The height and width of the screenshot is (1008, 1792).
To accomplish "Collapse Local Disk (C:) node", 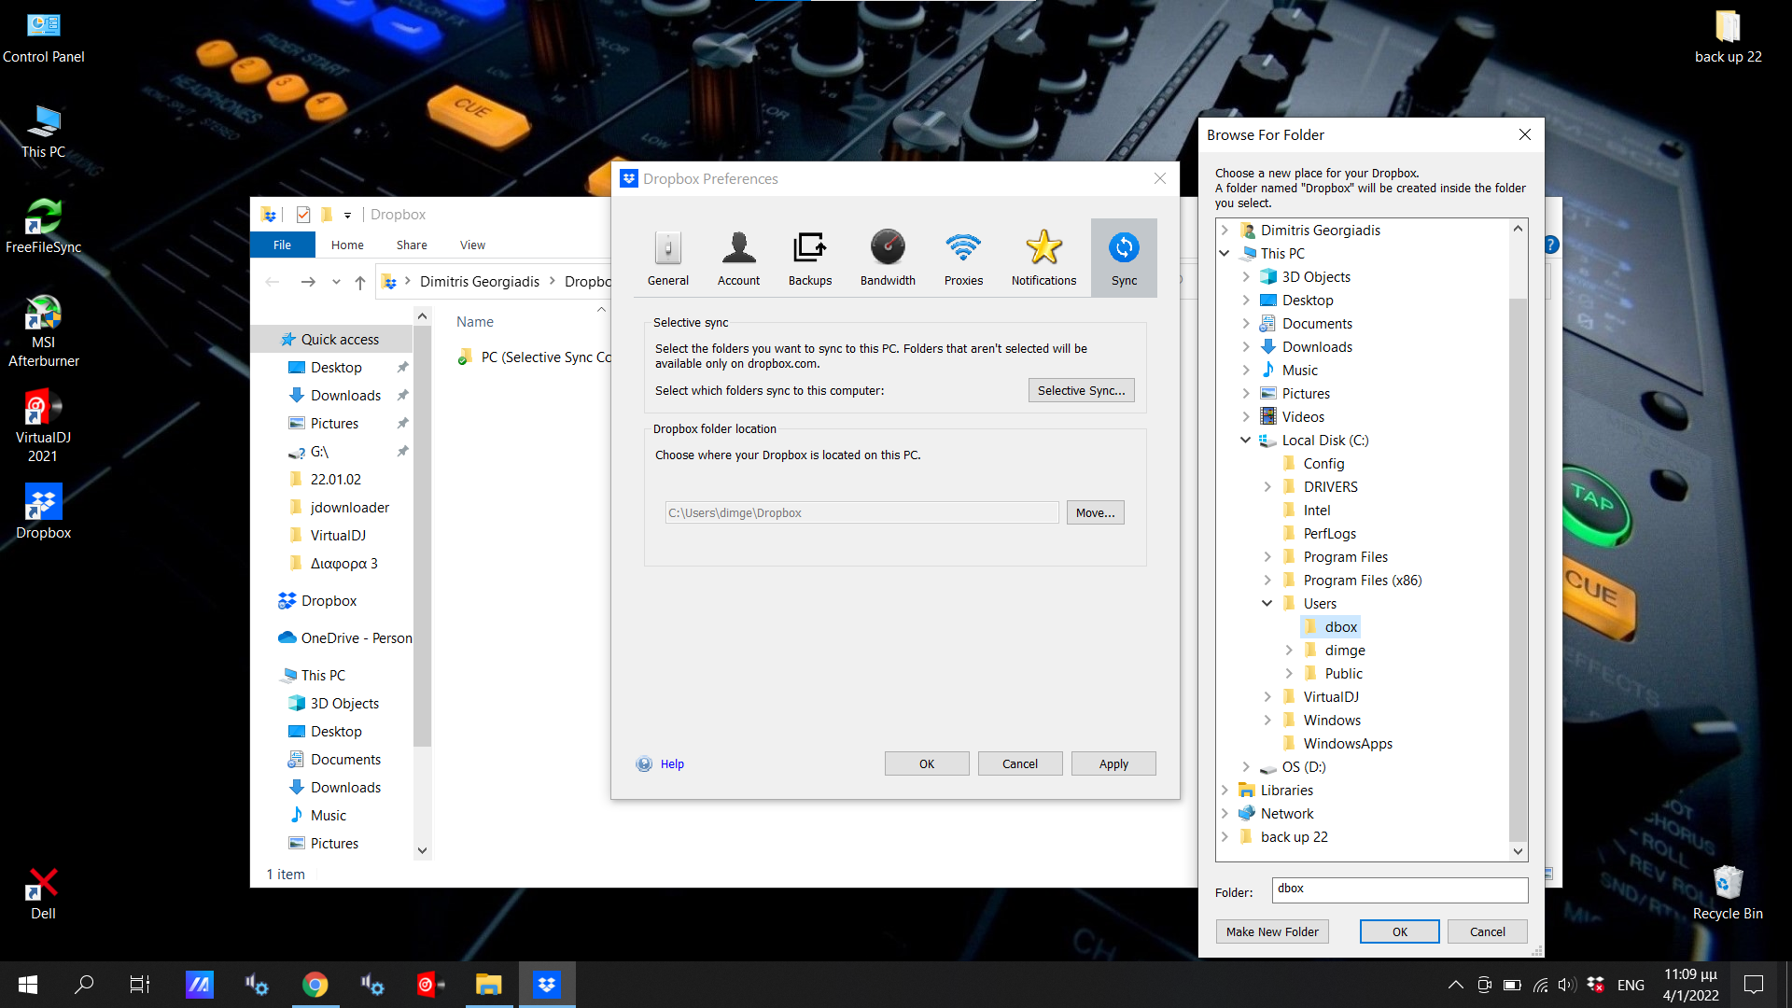I will coord(1245,440).
